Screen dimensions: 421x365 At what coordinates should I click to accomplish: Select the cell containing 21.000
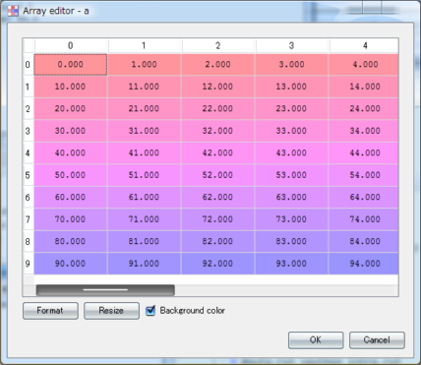(x=145, y=109)
